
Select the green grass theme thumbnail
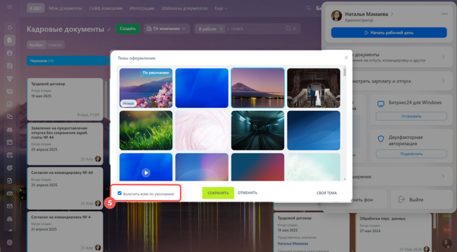[146, 130]
